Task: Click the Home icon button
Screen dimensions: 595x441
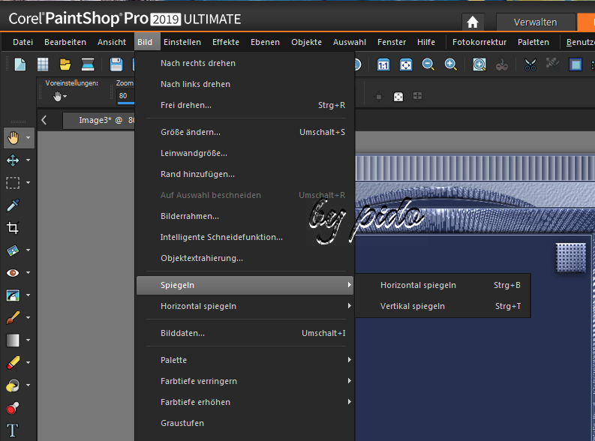Action: pyautogui.click(x=473, y=22)
